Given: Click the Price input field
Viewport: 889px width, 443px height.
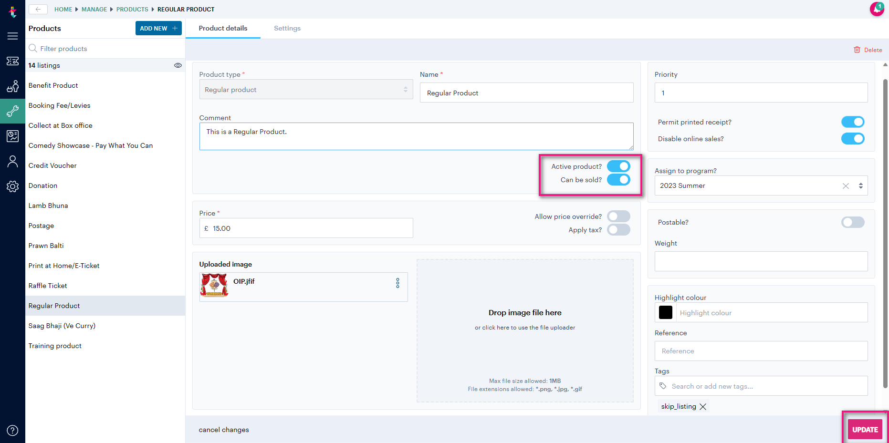Looking at the screenshot, I should 306,228.
